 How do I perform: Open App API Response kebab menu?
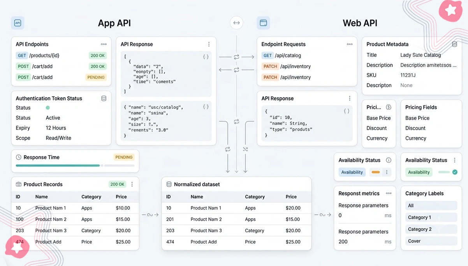point(209,44)
